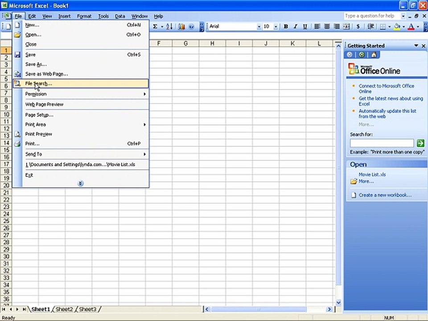The height and width of the screenshot is (321, 428).
Task: Click the indent icon in formatting toolbar
Action: [370, 26]
